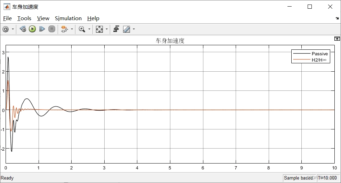Open the Help menu
Image resolution: width=341 pixels, height=183 pixels.
(x=93, y=18)
